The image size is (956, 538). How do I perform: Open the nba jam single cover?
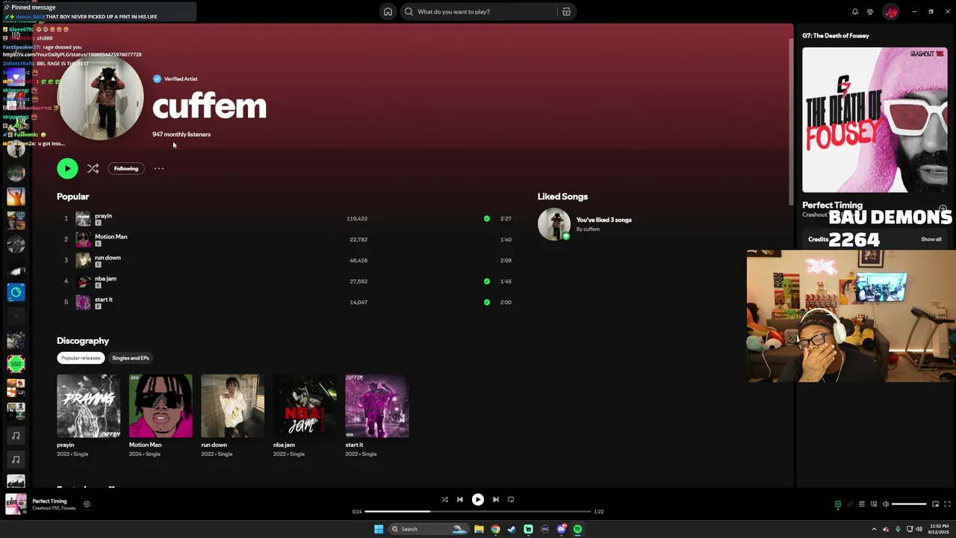click(305, 406)
